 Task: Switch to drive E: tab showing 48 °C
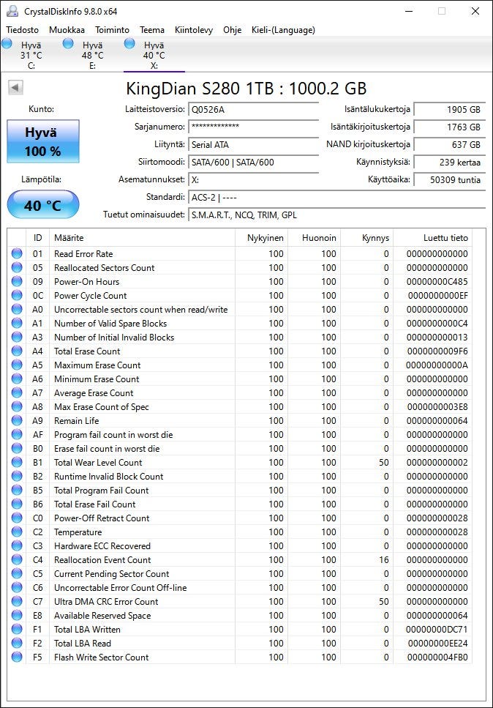(x=92, y=55)
